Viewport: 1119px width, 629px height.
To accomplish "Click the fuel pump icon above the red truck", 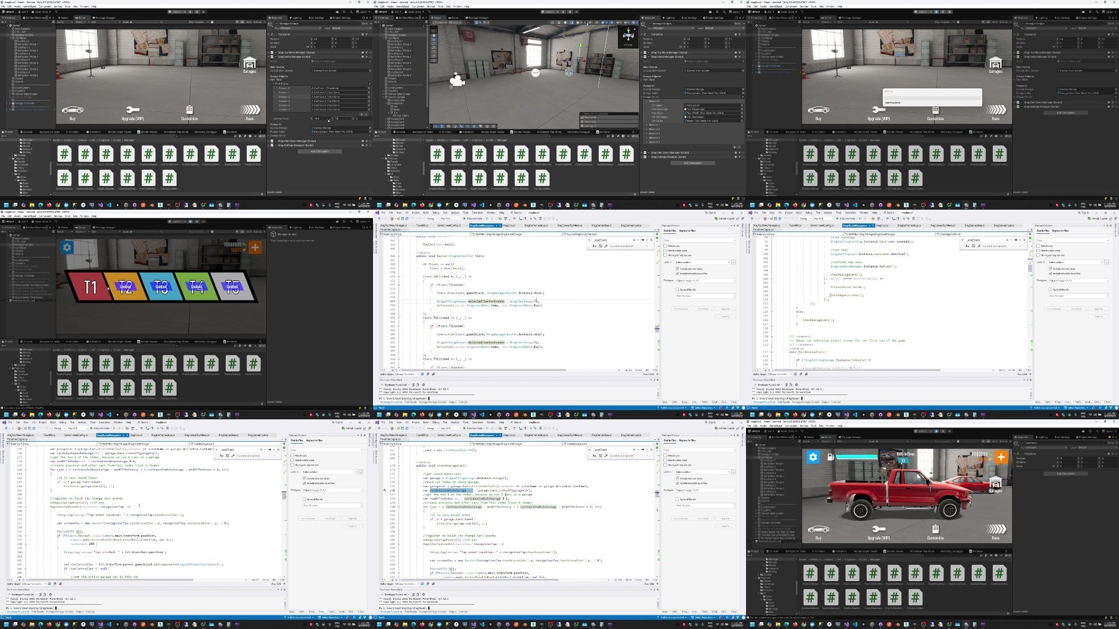I will tap(831, 457).
